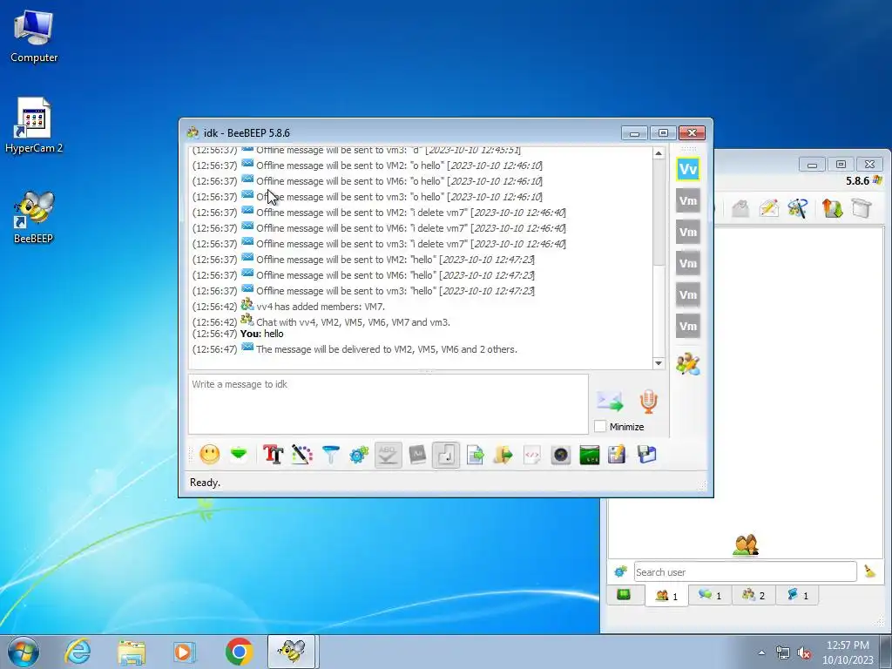Toggle the Enter-key send message button
The width and height of the screenshot is (892, 669).
pos(446,455)
